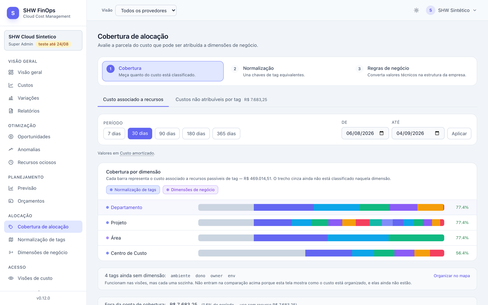Click the gray unclassified segment of Centro de Custo bar
The height and width of the screenshot is (305, 488).
[252, 253]
